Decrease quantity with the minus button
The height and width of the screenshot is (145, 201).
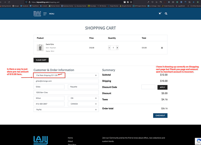point(109,48)
